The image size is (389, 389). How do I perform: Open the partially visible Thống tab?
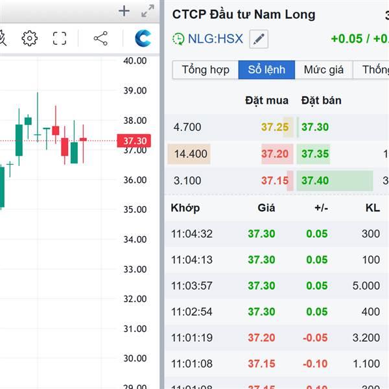click(x=371, y=70)
